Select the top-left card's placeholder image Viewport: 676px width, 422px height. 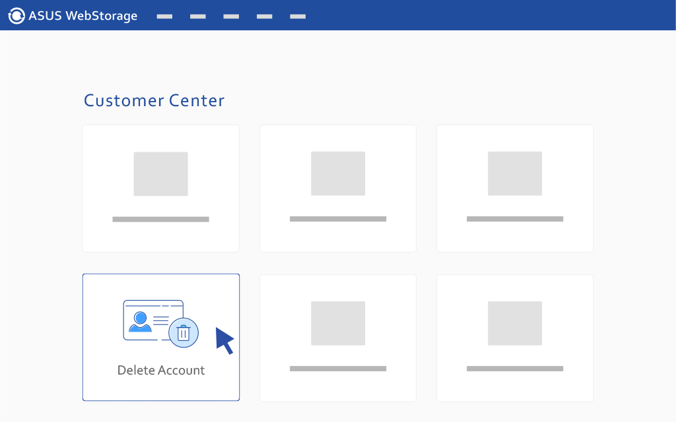(160, 174)
